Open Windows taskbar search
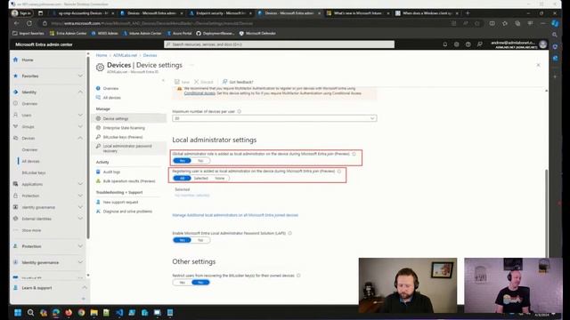The height and width of the screenshot is (320, 570). pyautogui.click(x=30, y=312)
